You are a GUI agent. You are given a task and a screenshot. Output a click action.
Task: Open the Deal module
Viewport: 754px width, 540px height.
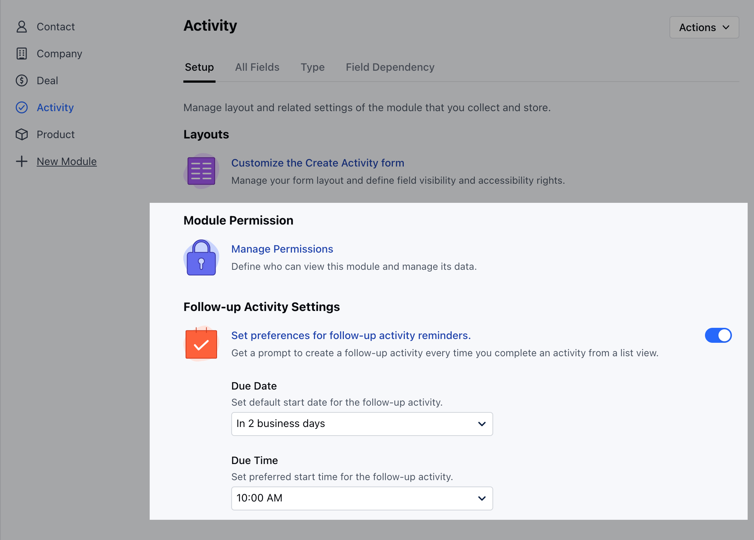(47, 80)
